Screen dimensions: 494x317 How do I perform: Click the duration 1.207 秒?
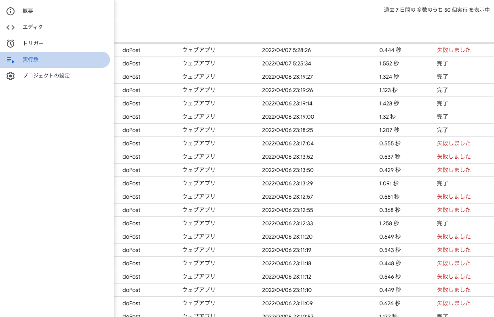click(x=389, y=130)
